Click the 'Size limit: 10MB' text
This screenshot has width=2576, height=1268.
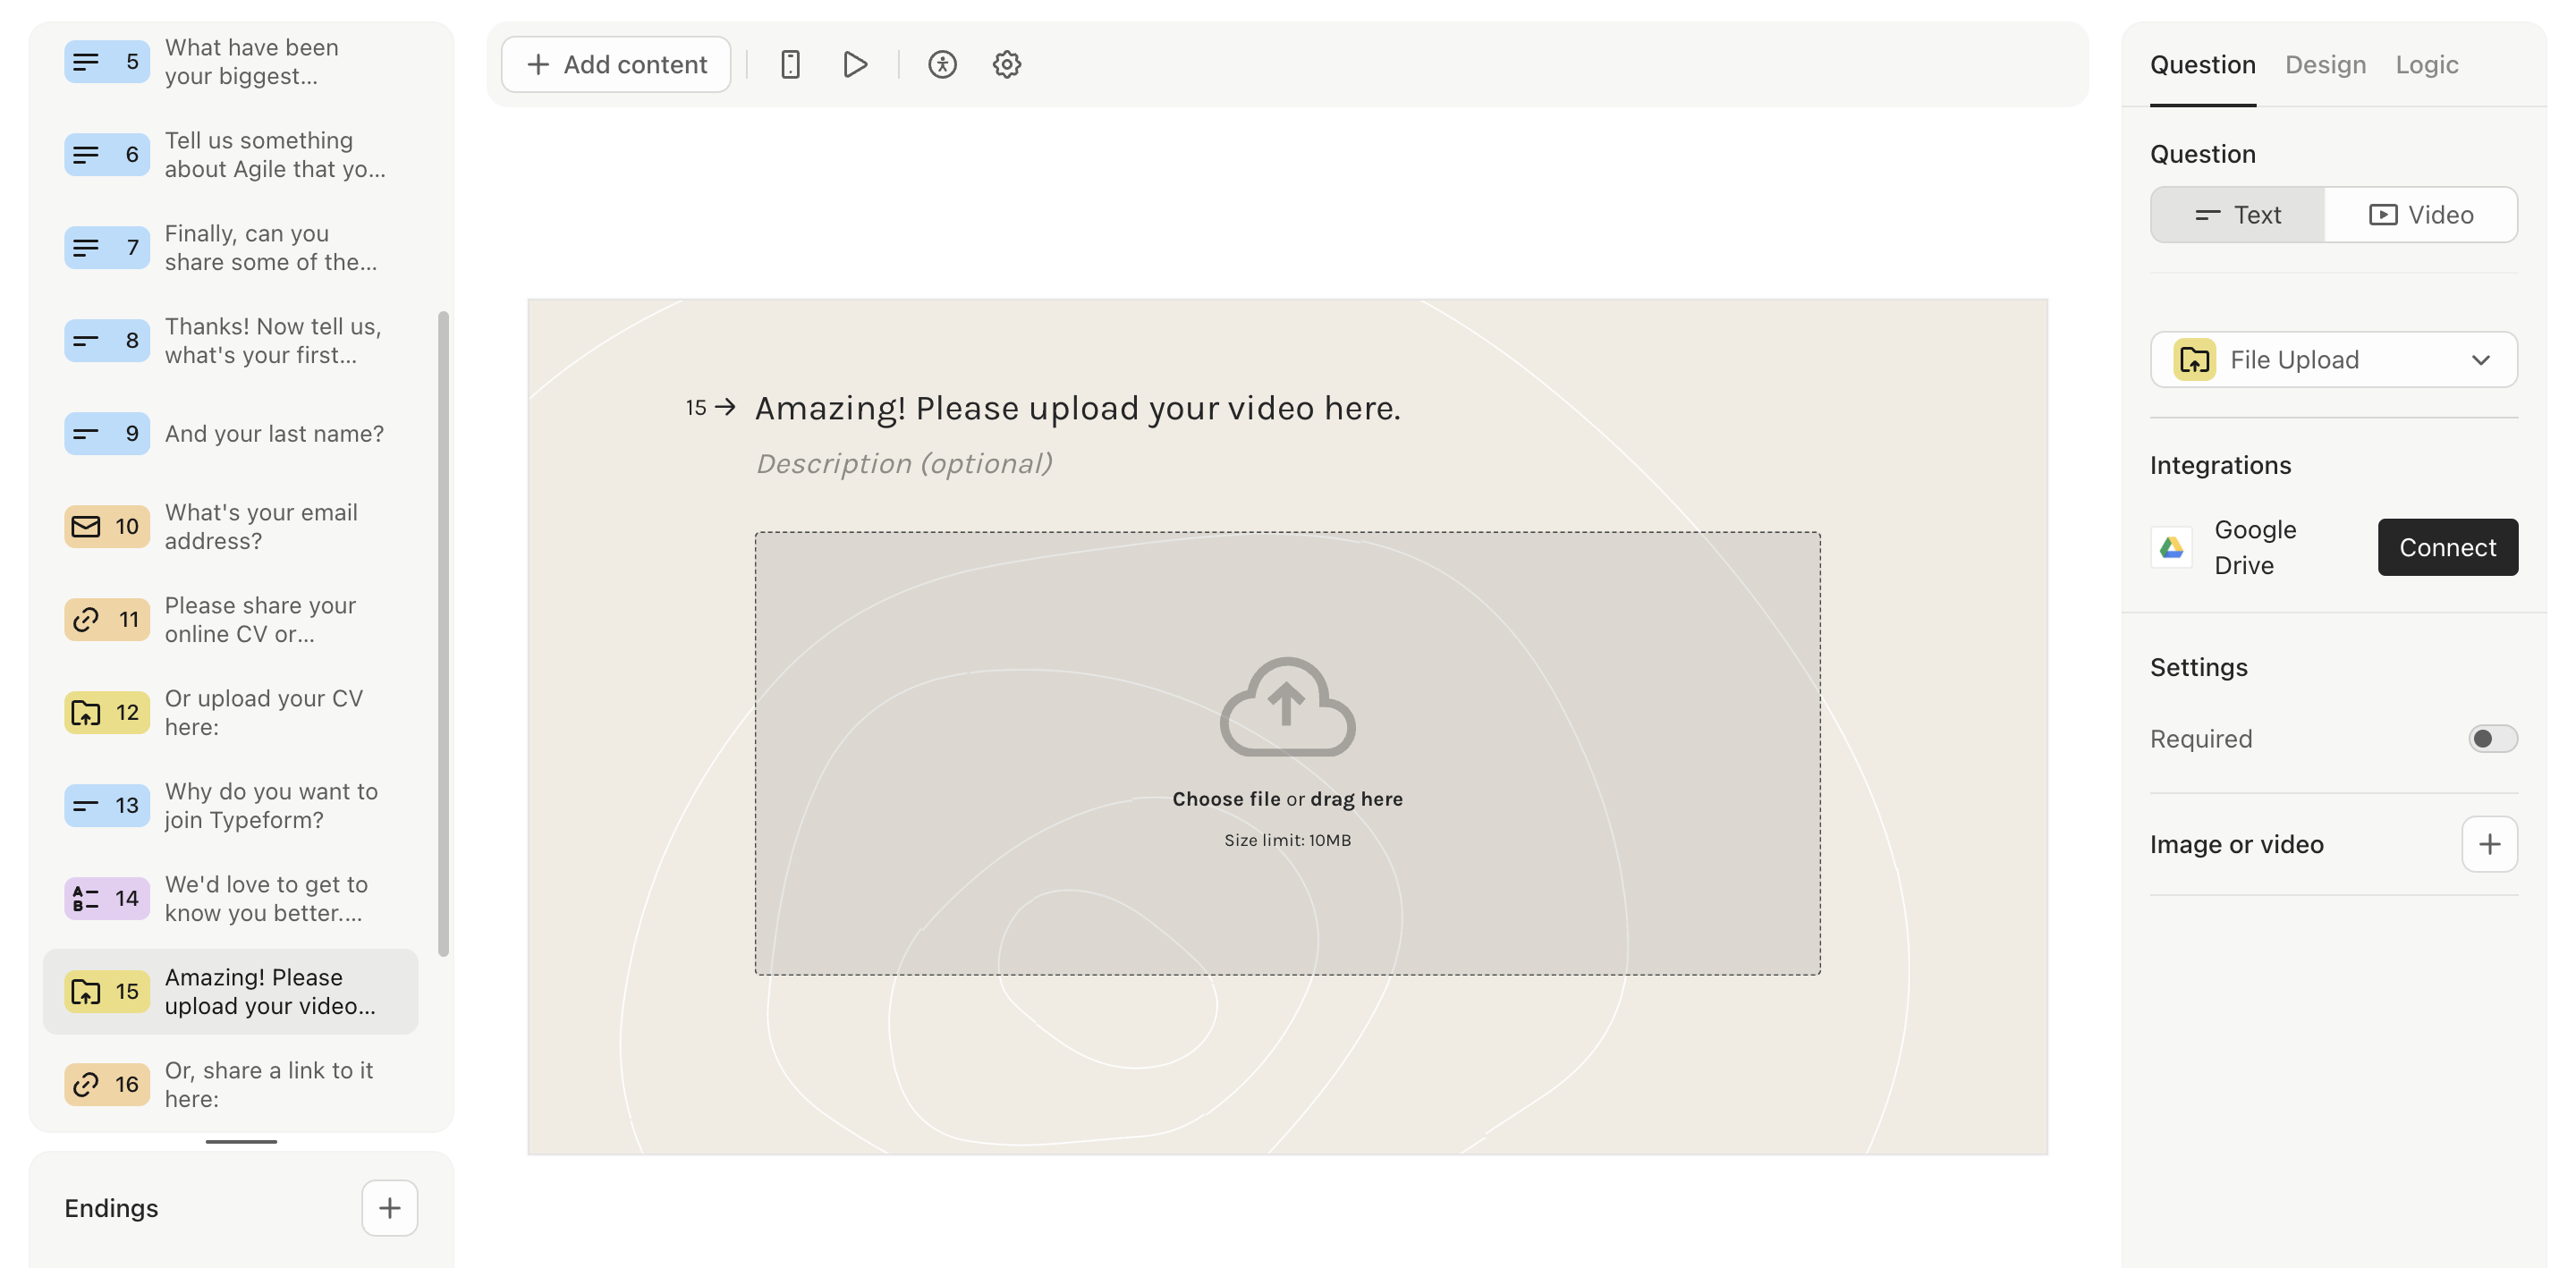[1287, 841]
